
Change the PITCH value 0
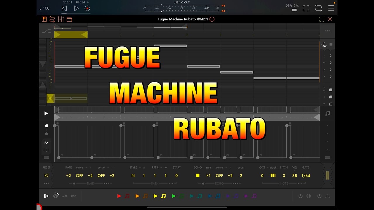284,176
